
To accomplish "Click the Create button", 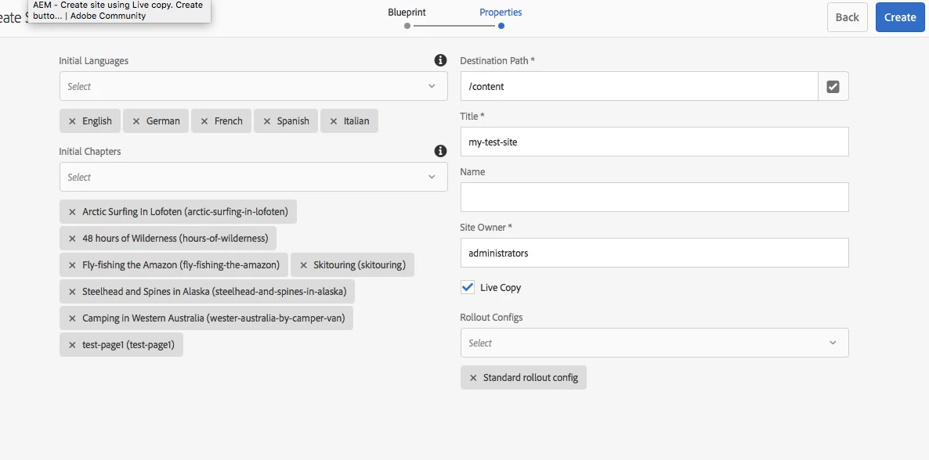I will tap(899, 17).
